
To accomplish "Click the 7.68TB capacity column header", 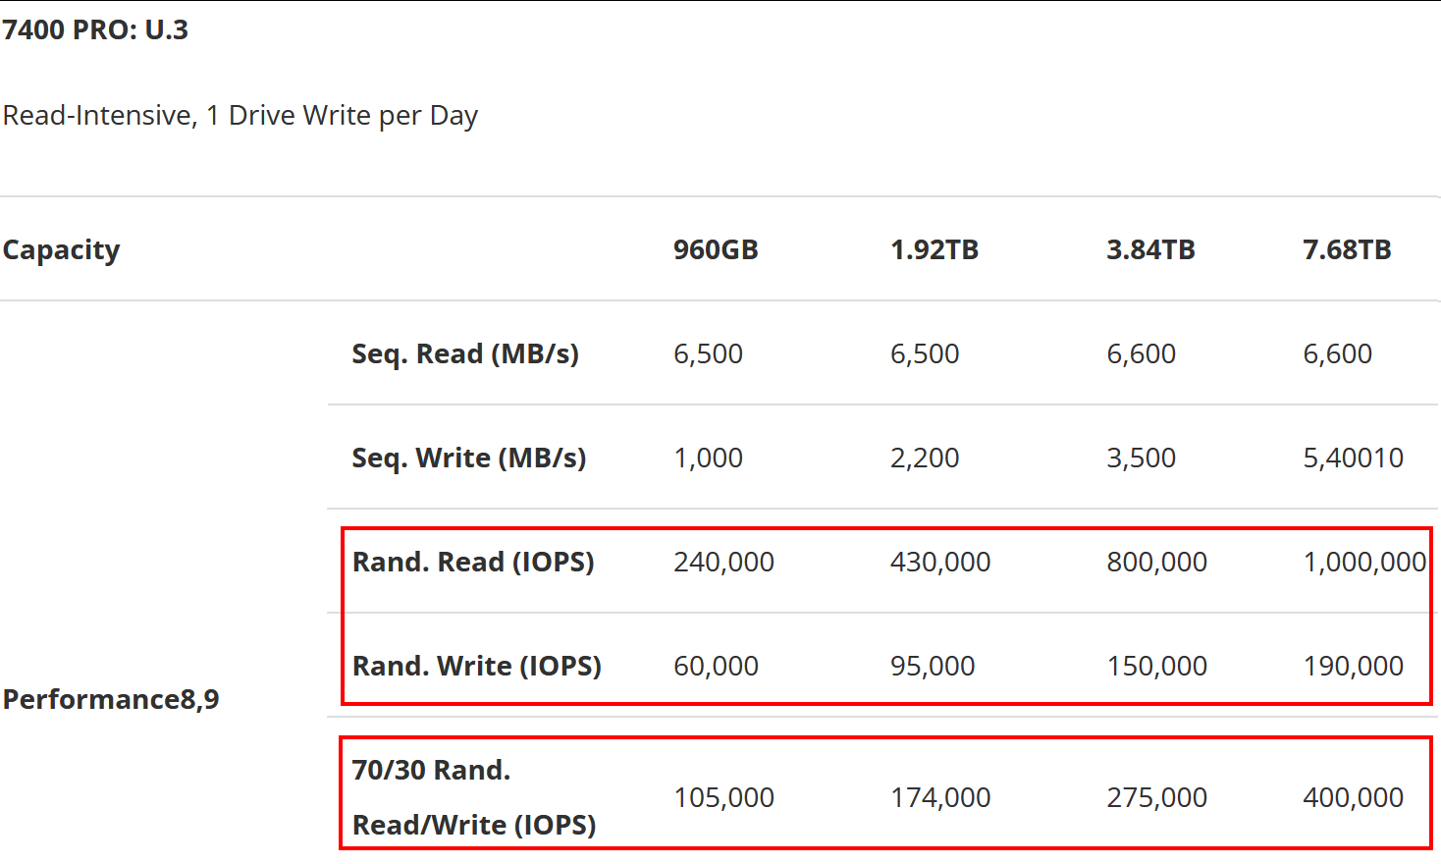I will (x=1347, y=249).
